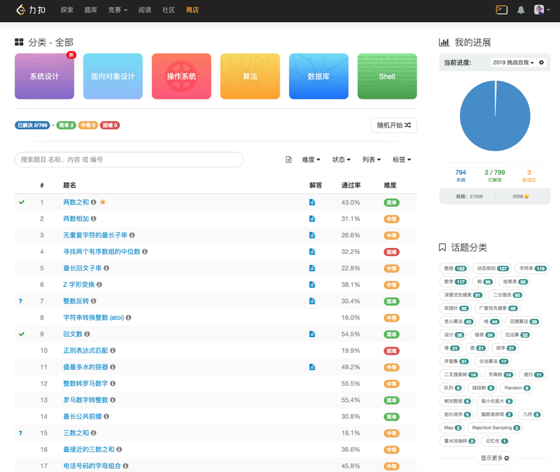560x472 pixels.
Task: Open solution icon for 寻找两个有序数组的中位数
Action: tap(312, 252)
